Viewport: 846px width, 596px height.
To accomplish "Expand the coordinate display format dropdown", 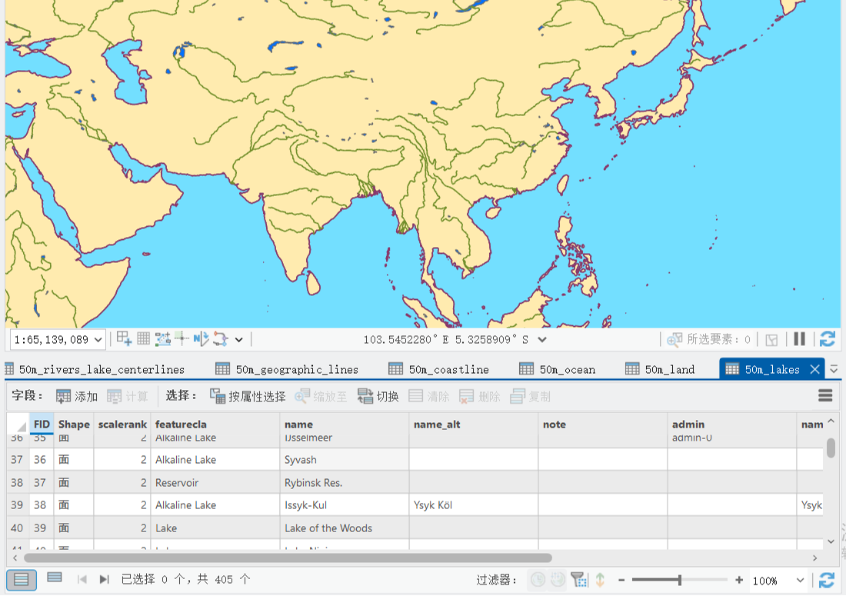I will point(542,340).
